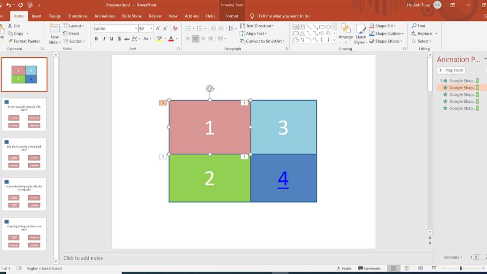Viewport: 487px width, 274px height.
Task: Align text right in Paragraph group
Action: tap(203, 39)
